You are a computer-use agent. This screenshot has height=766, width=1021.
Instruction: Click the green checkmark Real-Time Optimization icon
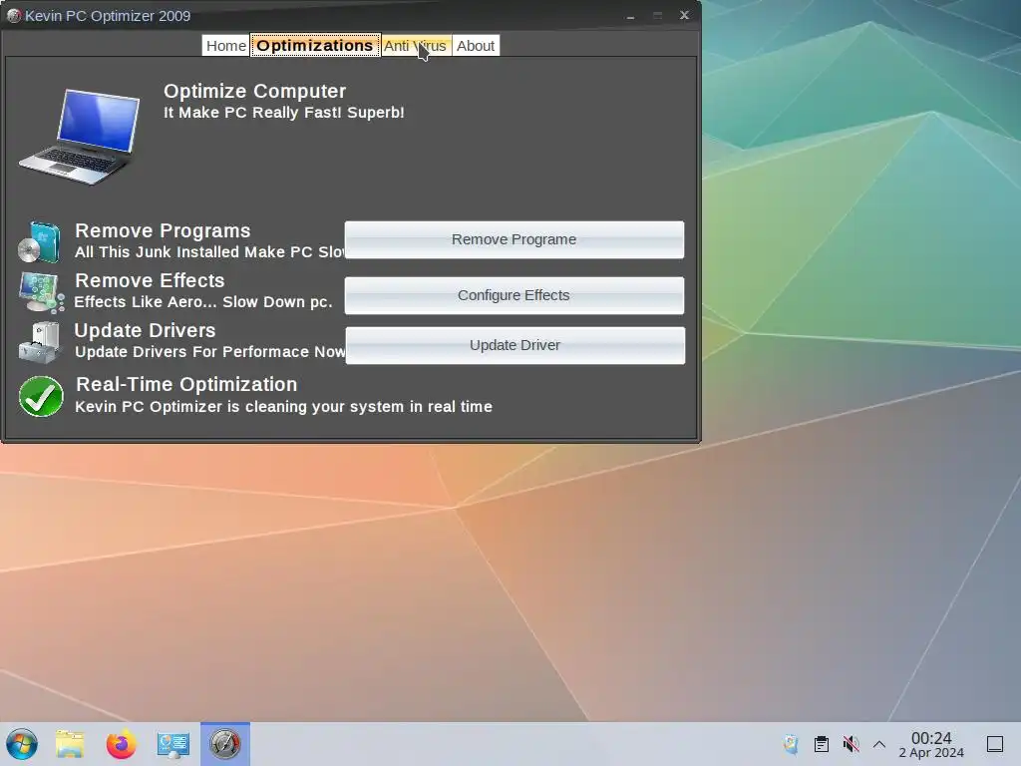tap(41, 396)
